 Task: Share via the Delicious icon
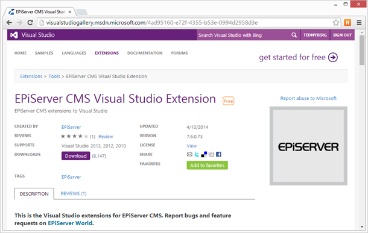[204, 154]
